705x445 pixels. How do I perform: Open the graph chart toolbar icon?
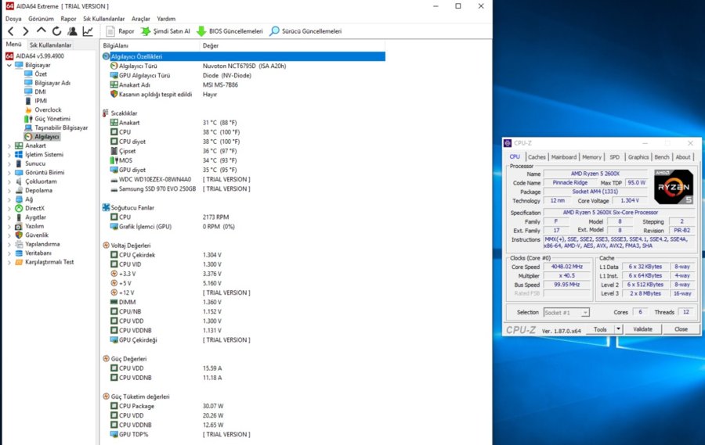pyautogui.click(x=88, y=31)
